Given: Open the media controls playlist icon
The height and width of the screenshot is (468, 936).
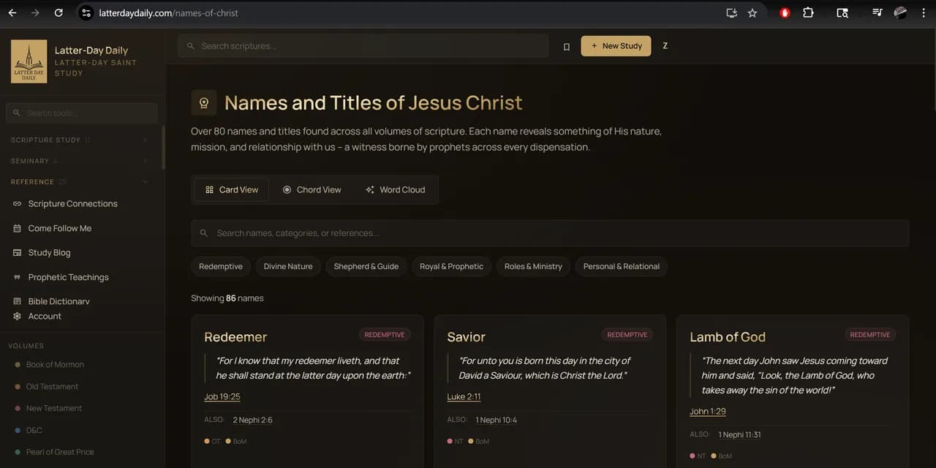Looking at the screenshot, I should [x=877, y=12].
